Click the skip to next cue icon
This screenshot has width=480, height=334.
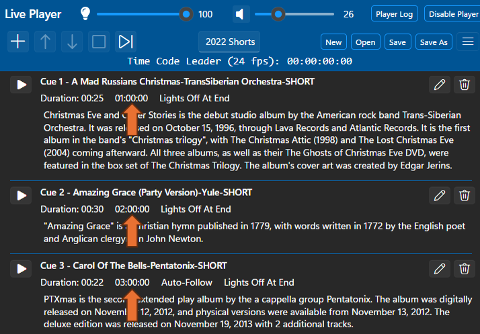[126, 42]
